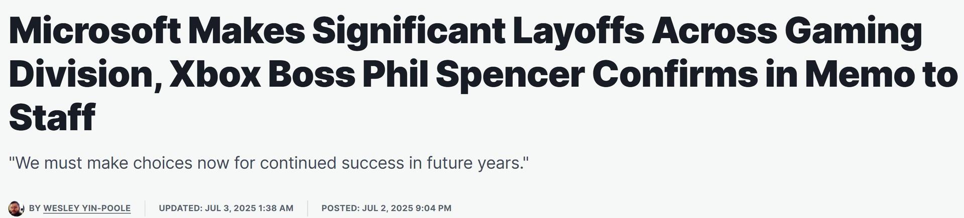
Task: Click the subheadline quote about future years
Action: tap(269, 163)
